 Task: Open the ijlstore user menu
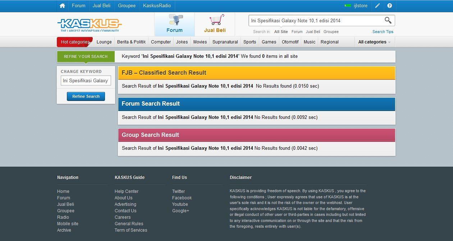360,6
